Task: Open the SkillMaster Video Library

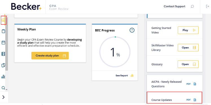Action: (x=188, y=48)
